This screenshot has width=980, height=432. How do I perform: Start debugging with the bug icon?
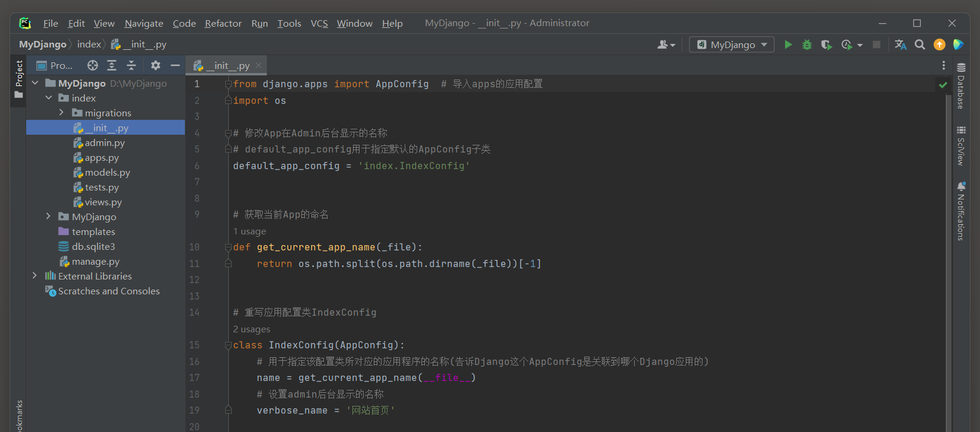point(807,45)
